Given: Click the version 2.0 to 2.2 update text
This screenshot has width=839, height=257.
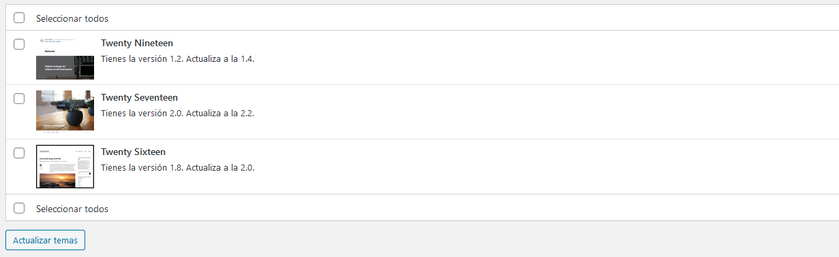Looking at the screenshot, I should [178, 113].
